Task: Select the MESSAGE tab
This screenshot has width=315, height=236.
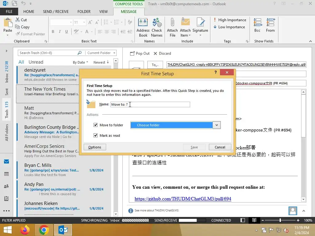Action: tap(129, 11)
